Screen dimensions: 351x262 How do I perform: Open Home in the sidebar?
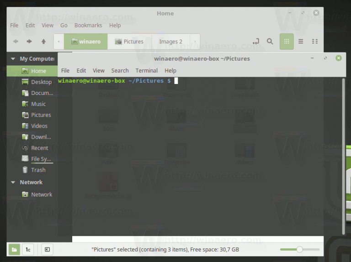coord(32,71)
